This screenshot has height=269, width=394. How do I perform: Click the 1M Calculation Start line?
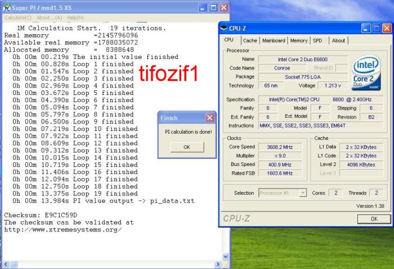(91, 28)
